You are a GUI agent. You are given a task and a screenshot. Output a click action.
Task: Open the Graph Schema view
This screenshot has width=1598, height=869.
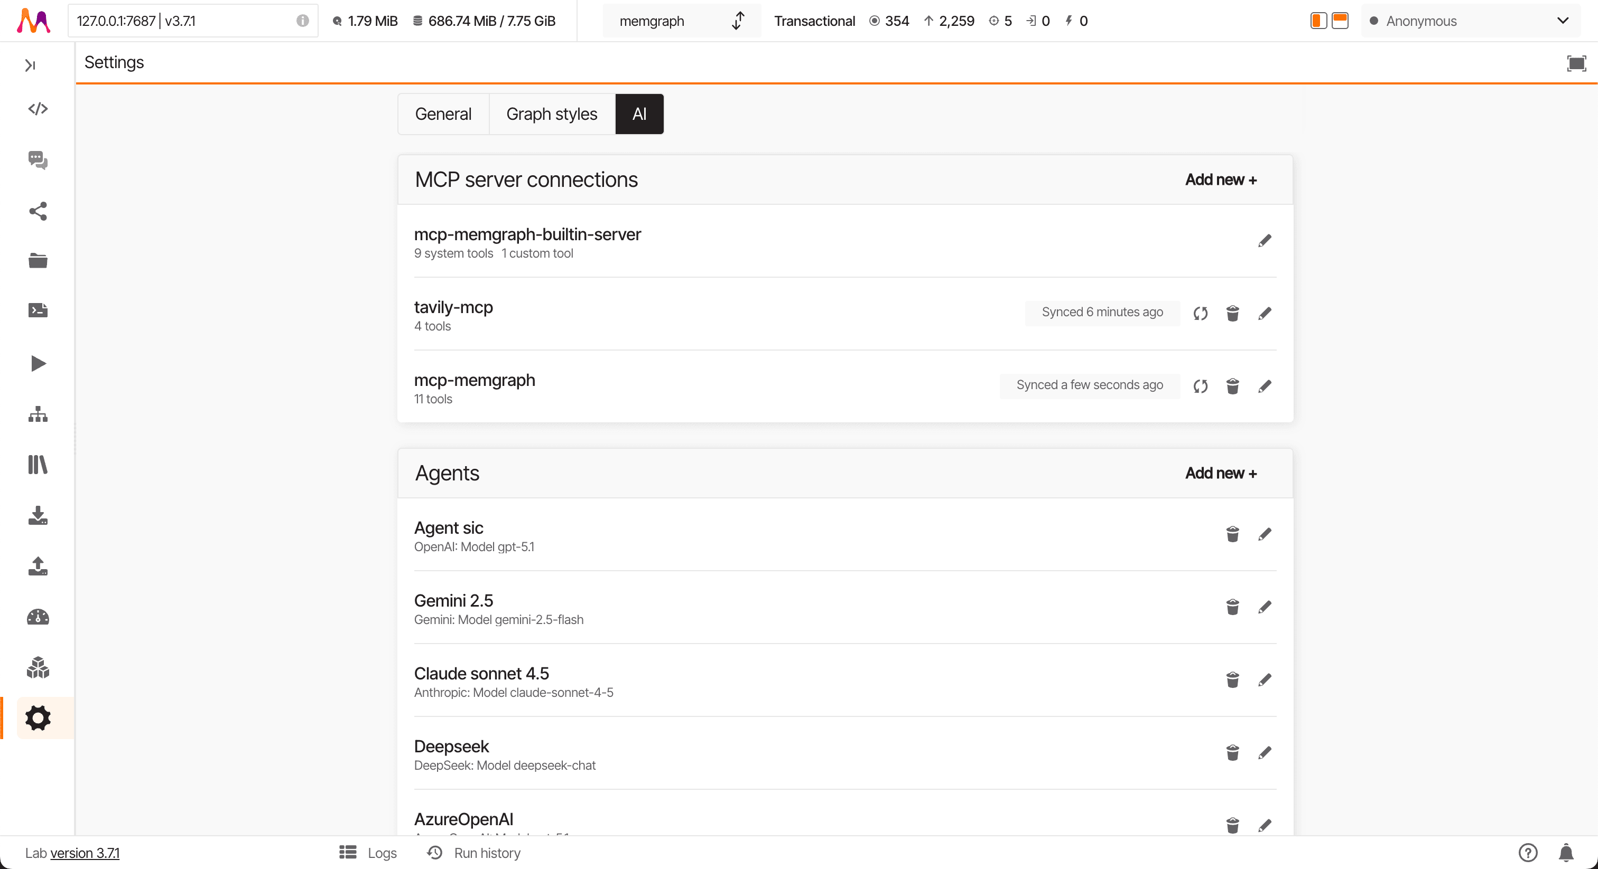pos(38,414)
